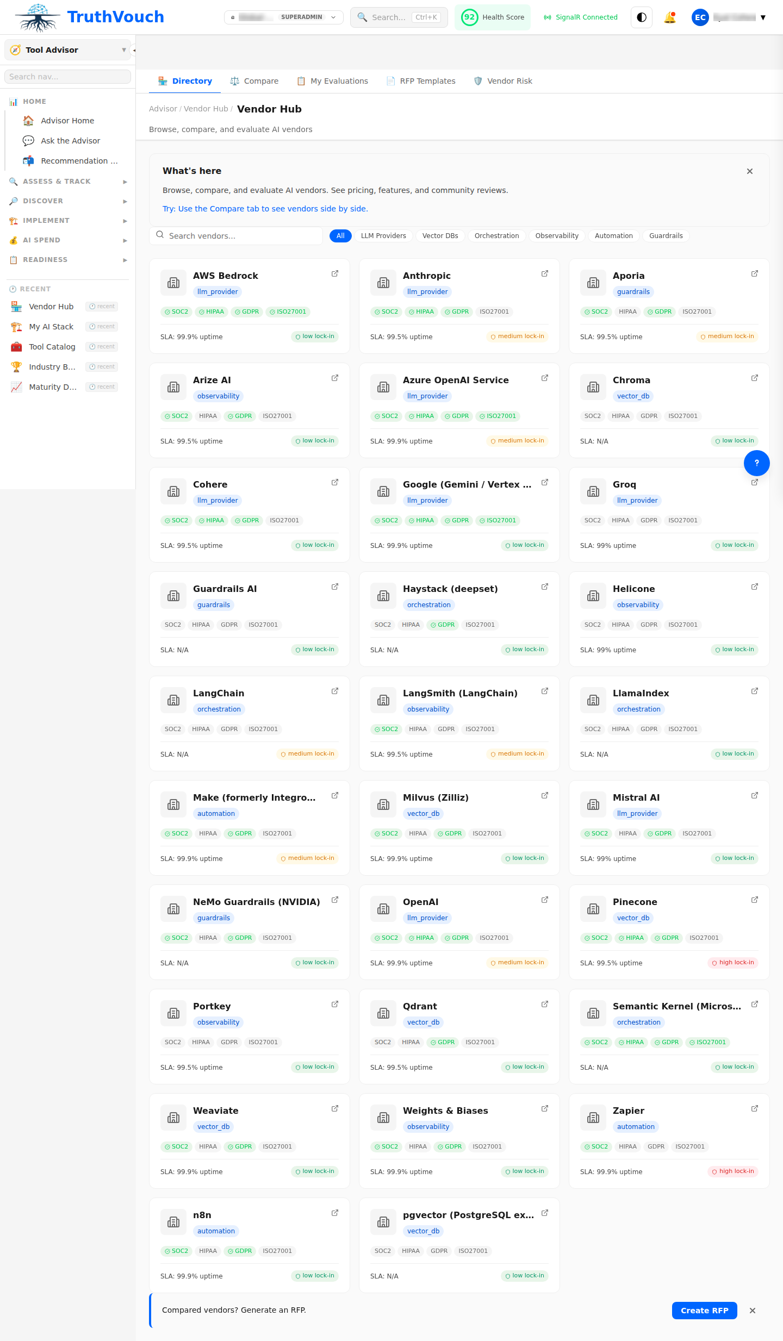Collapse the sidebar with arrow handle
The height and width of the screenshot is (1341, 783).
[134, 50]
